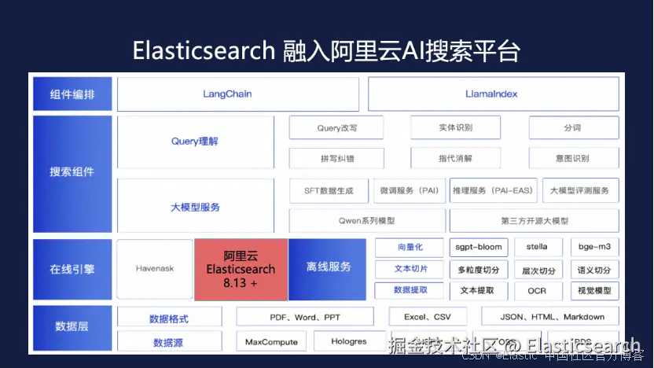Click the Havenask box
654x368 pixels.
pyautogui.click(x=155, y=269)
